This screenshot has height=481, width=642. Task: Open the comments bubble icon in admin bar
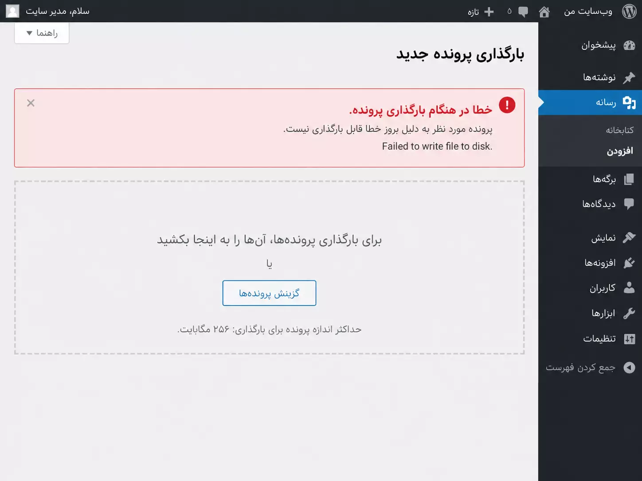[x=523, y=12]
